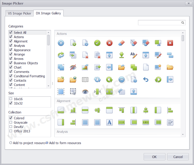Pick the blue minus circle Remove icon

coord(122,80)
